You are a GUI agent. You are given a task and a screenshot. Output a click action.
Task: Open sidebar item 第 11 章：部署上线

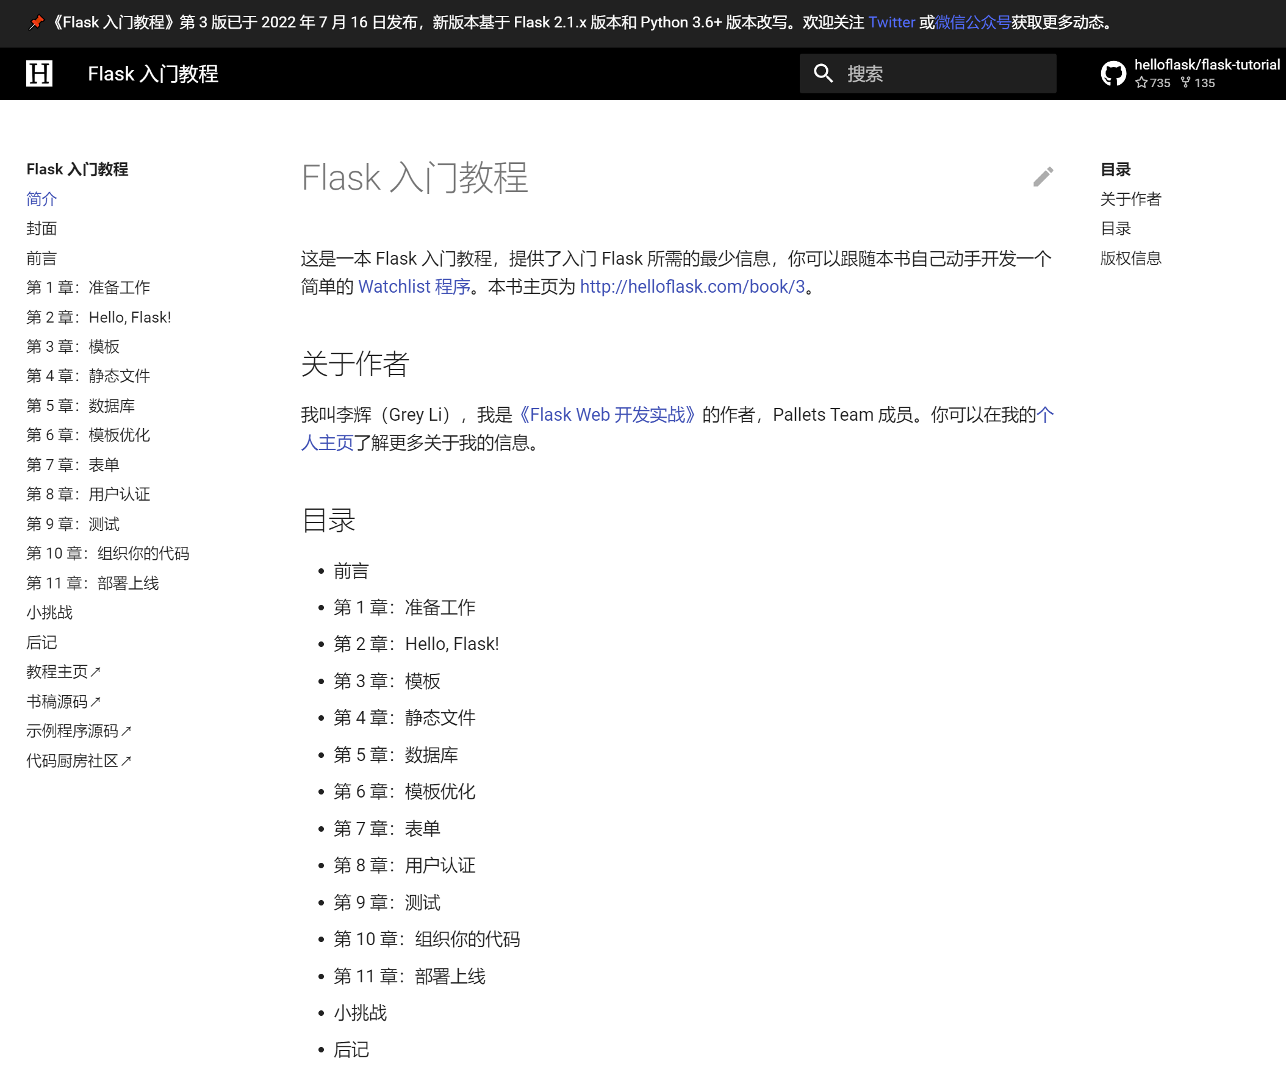(x=93, y=583)
